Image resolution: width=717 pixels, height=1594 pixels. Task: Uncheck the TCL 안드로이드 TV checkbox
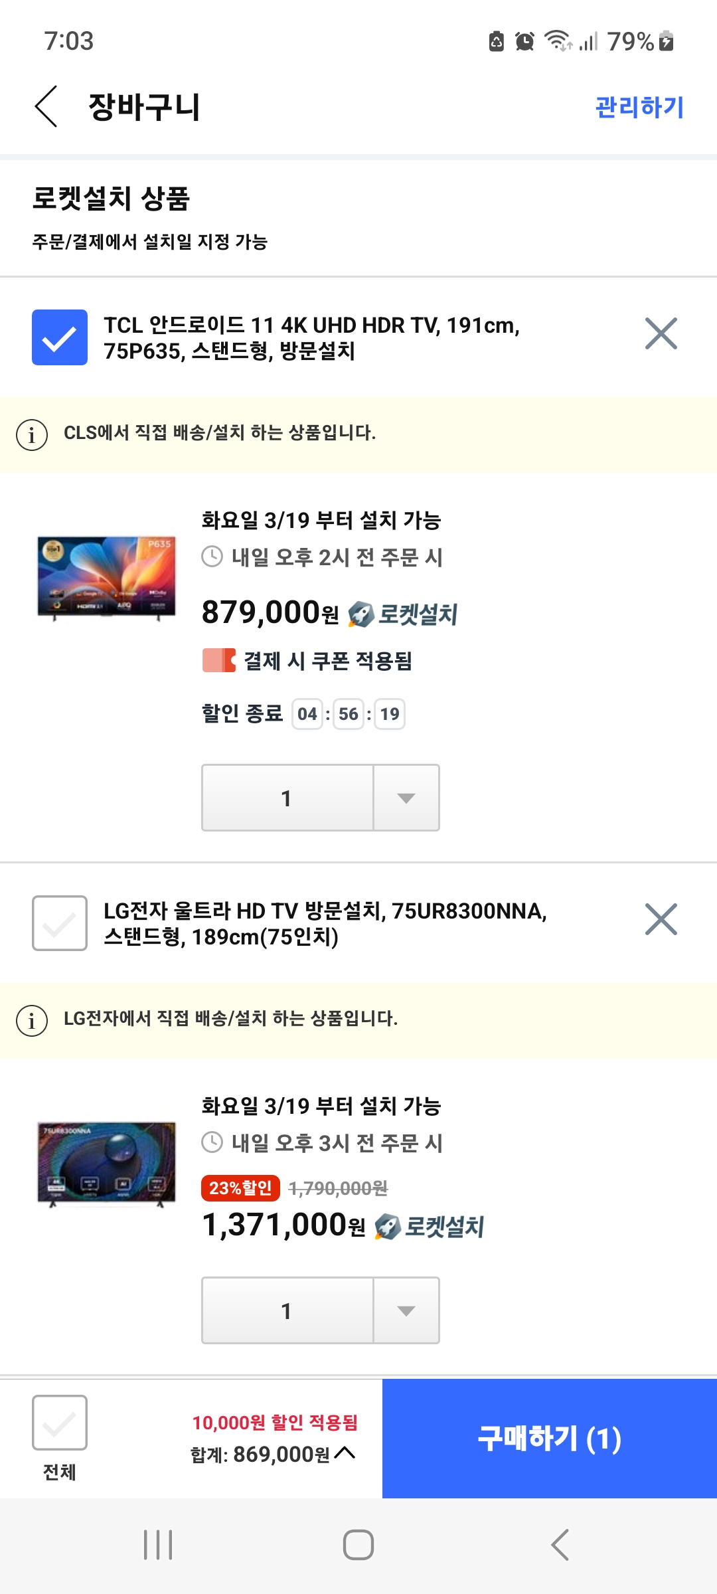click(x=60, y=337)
